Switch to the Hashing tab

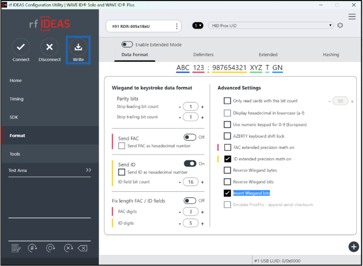pos(331,55)
